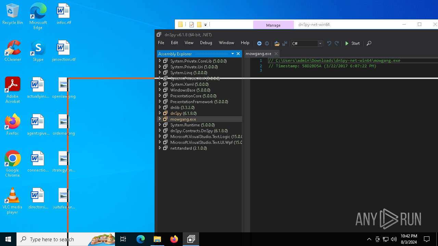This screenshot has width=438, height=246.
Task: Select infoc.rtf desktop file
Action: tap(64, 14)
